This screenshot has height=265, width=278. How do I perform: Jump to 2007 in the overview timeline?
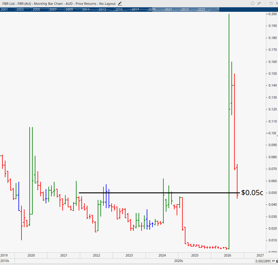[x=53, y=9]
